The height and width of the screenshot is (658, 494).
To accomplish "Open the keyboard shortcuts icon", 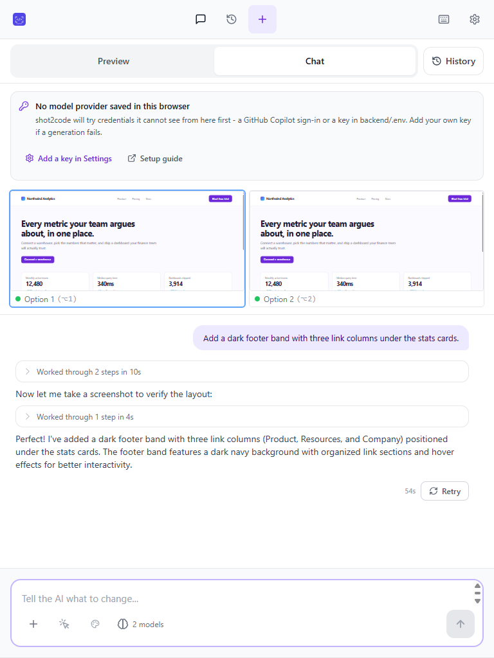I will 444,19.
